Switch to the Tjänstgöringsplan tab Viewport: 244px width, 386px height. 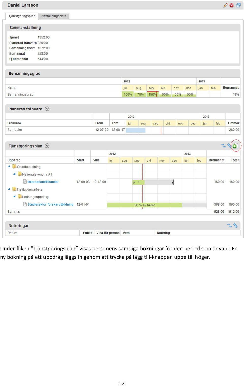click(22, 16)
